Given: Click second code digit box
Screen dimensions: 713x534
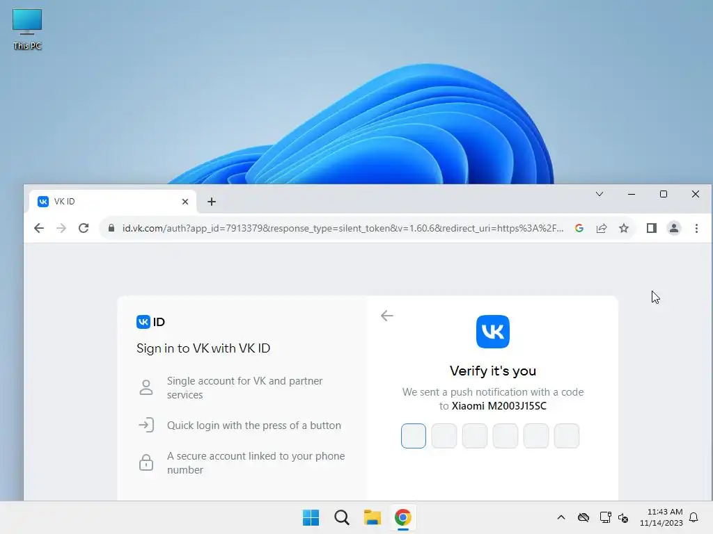Looking at the screenshot, I should pos(444,436).
